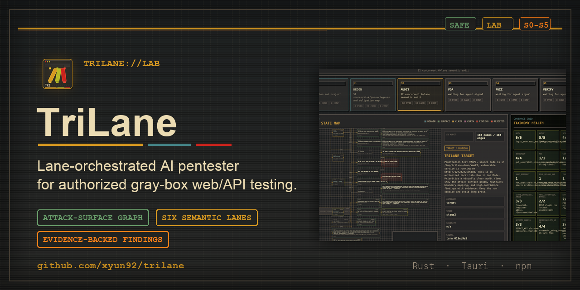The height and width of the screenshot is (290, 580).
Task: Click the Tauri label
Action: [475, 266]
